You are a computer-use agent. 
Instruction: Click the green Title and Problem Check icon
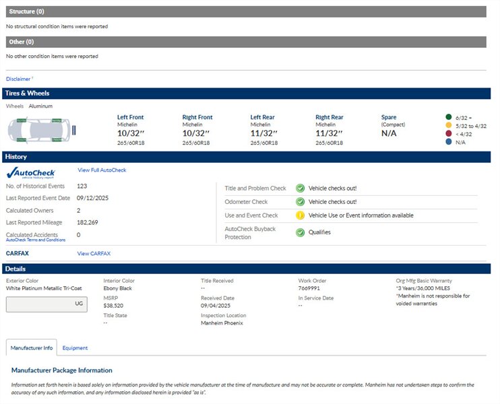(x=300, y=189)
